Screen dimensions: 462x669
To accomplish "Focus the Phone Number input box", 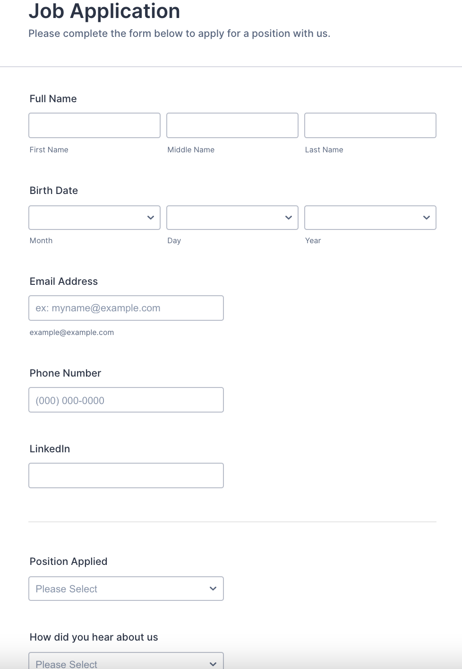I will 126,400.
